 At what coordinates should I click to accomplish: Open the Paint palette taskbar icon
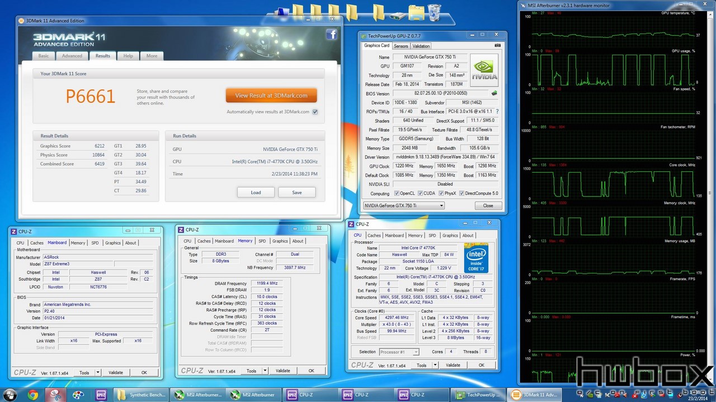pos(78,395)
